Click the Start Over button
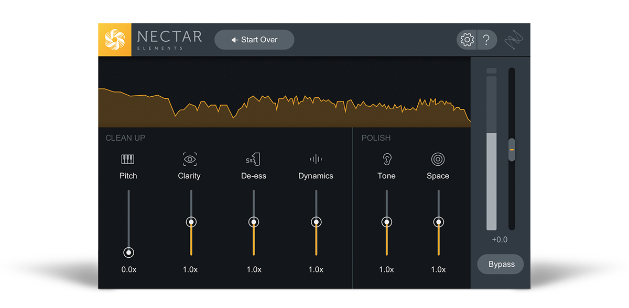 [254, 40]
